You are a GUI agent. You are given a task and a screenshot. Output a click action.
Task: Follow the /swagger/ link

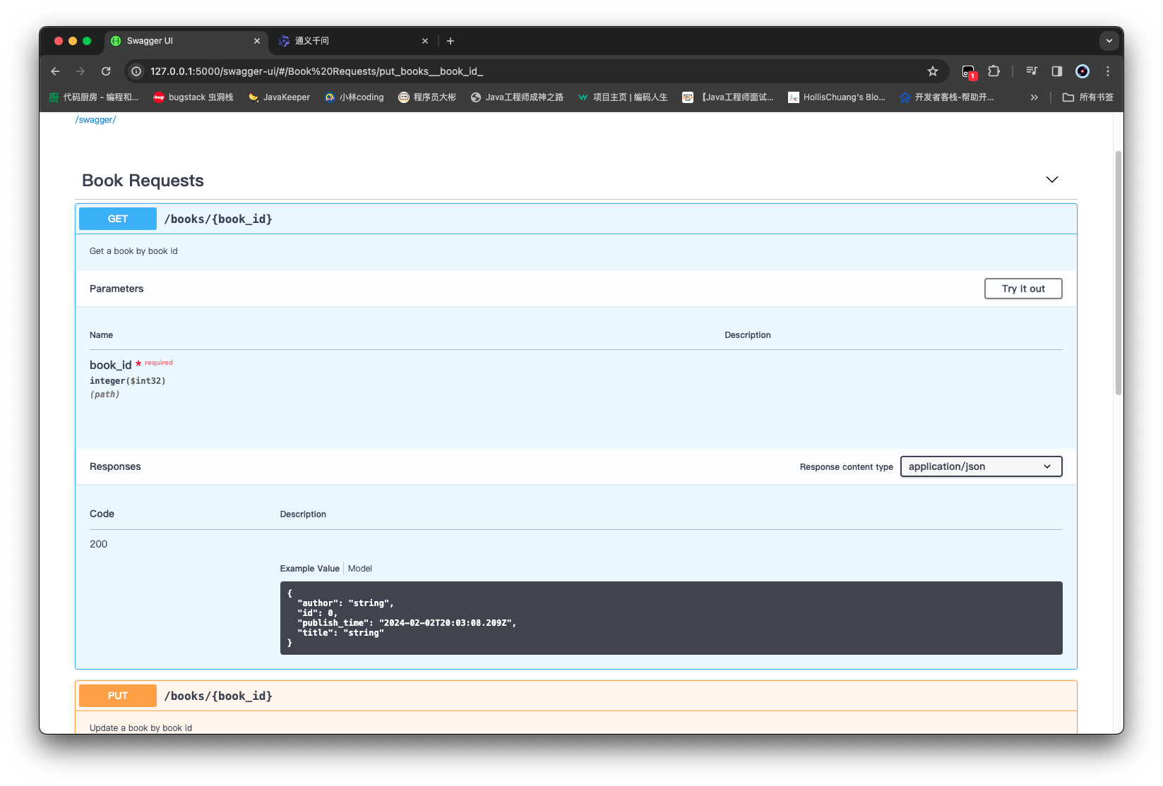pos(96,120)
